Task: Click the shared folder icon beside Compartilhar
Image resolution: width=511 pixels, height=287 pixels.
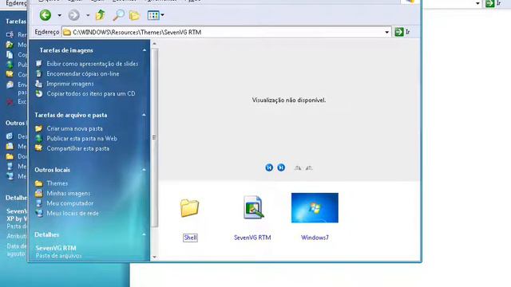Action: (x=39, y=148)
